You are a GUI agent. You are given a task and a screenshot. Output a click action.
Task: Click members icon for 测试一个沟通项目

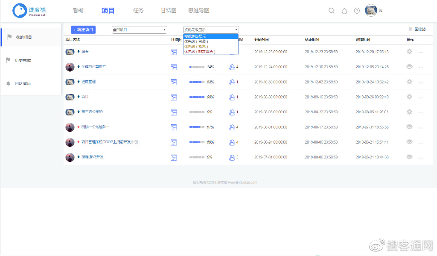[x=232, y=127]
